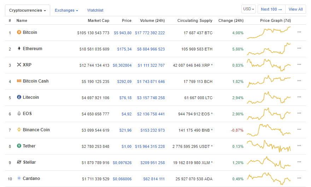Click Tether volume $15 964 315 228
The width and height of the screenshot is (311, 187).
point(150,146)
